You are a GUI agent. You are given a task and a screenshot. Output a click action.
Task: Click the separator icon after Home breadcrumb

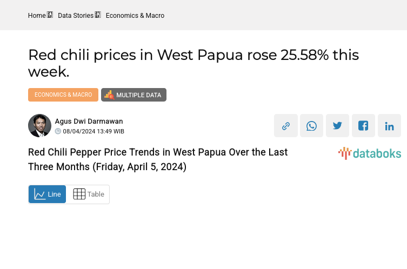coord(50,15)
